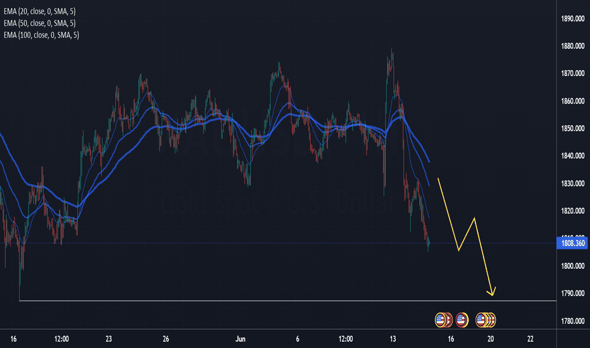Viewport: 590px width, 348px height.
Task: Click the 1780.000 price axis label
Action: [573, 321]
